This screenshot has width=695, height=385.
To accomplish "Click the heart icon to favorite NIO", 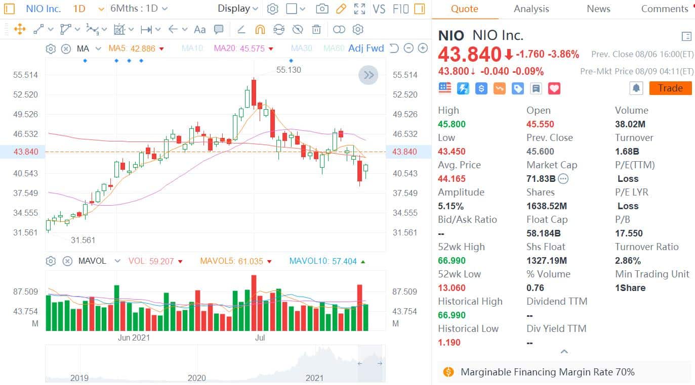I will [554, 88].
